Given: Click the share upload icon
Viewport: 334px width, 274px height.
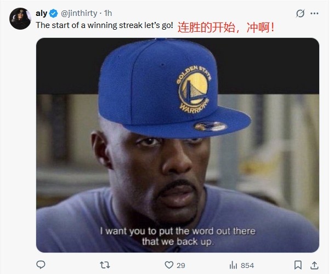Looking at the screenshot, I should tap(314, 265).
